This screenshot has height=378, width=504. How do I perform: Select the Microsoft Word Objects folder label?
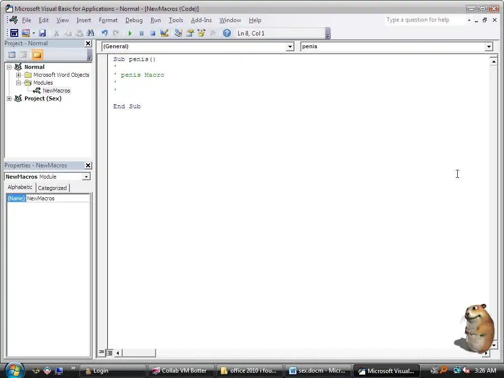[61, 75]
